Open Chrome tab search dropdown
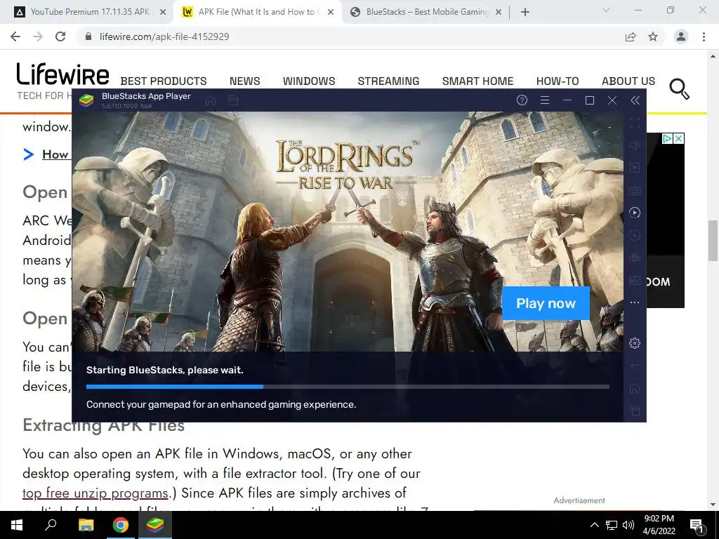This screenshot has width=719, height=539. coord(606,10)
